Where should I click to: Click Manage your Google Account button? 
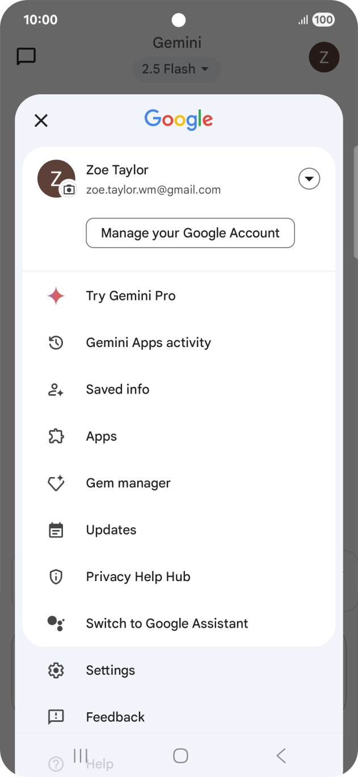190,233
